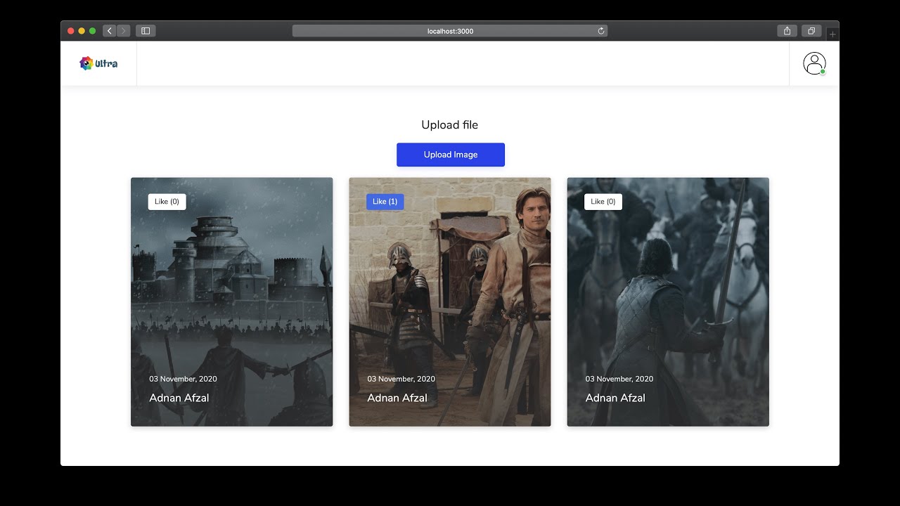Screen dimensions: 900x506
Task: Add a new Safari tab
Action: pyautogui.click(x=832, y=34)
